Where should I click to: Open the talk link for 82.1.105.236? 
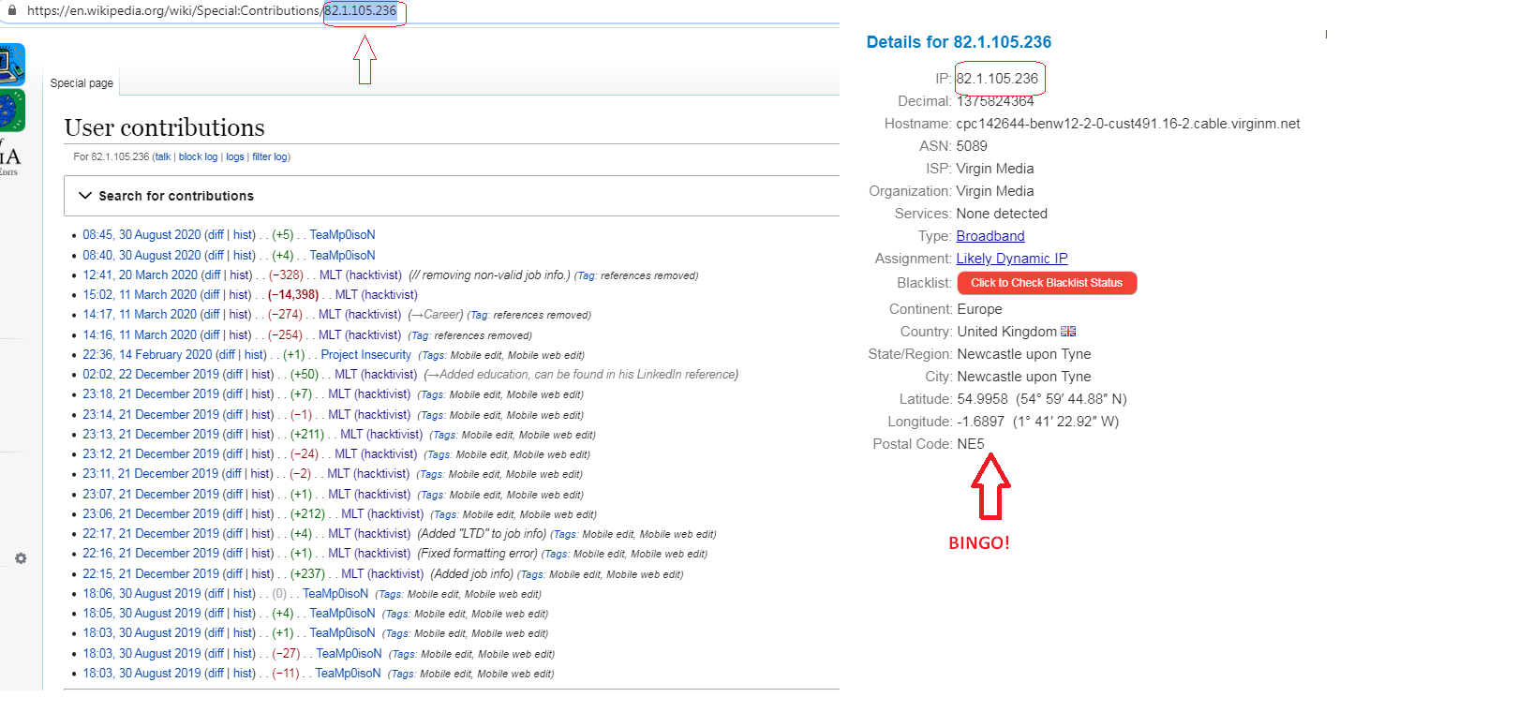(162, 157)
